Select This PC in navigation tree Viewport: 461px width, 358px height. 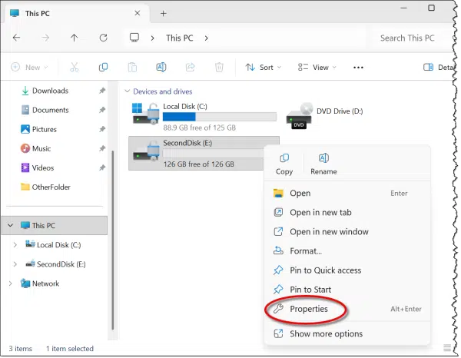point(55,225)
